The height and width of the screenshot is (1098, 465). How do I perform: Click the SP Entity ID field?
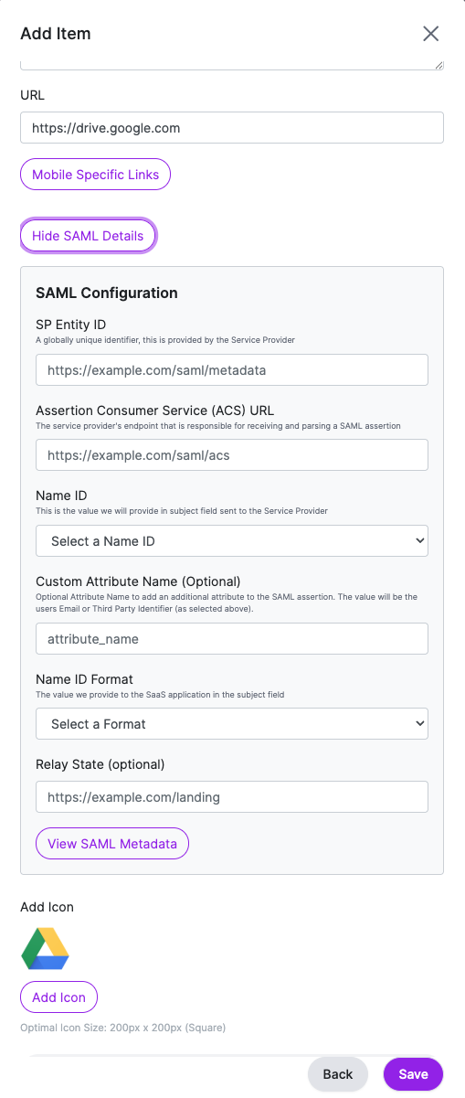pos(232,370)
